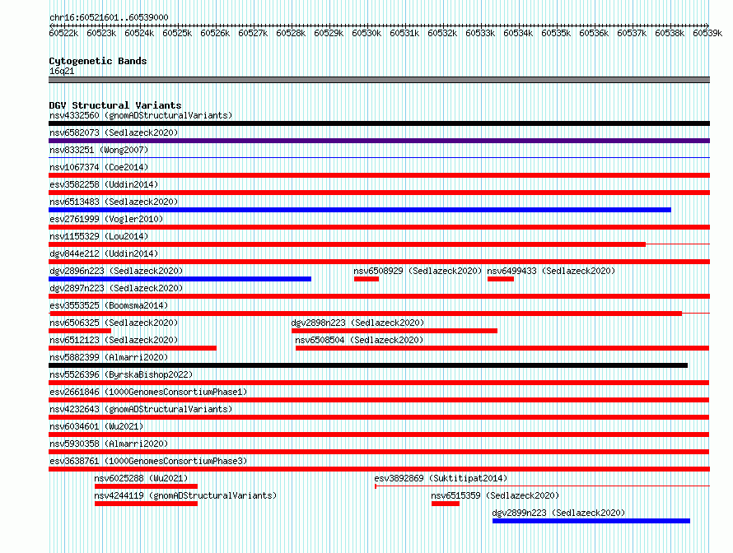Click nsv1067374 (Coe2014) label

(99, 167)
